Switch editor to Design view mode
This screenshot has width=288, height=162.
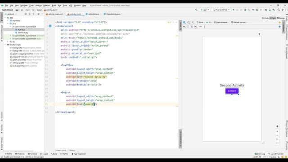(x=281, y=18)
